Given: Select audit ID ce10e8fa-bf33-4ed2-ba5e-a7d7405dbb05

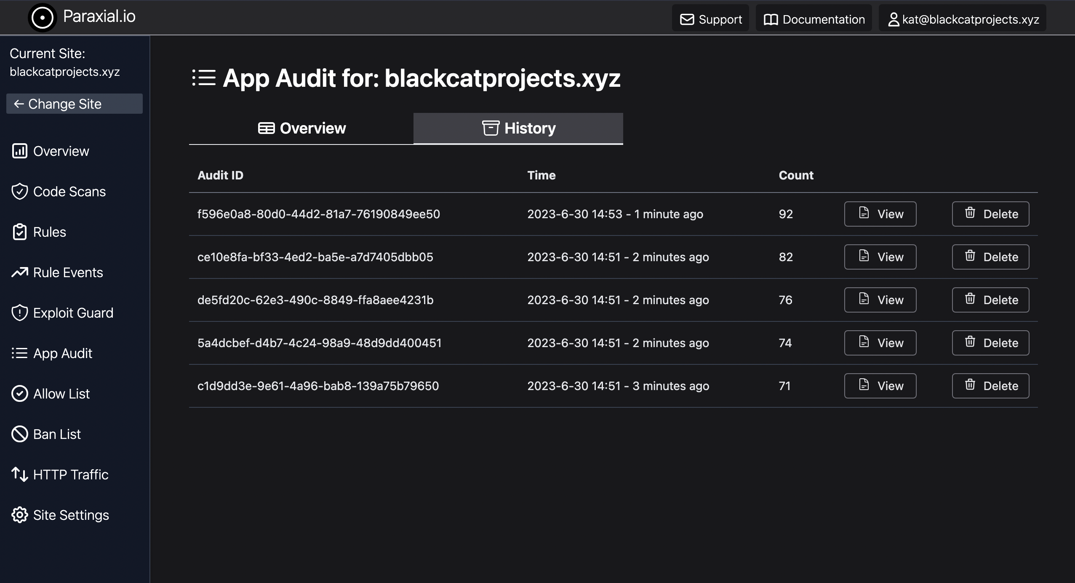Looking at the screenshot, I should [315, 257].
